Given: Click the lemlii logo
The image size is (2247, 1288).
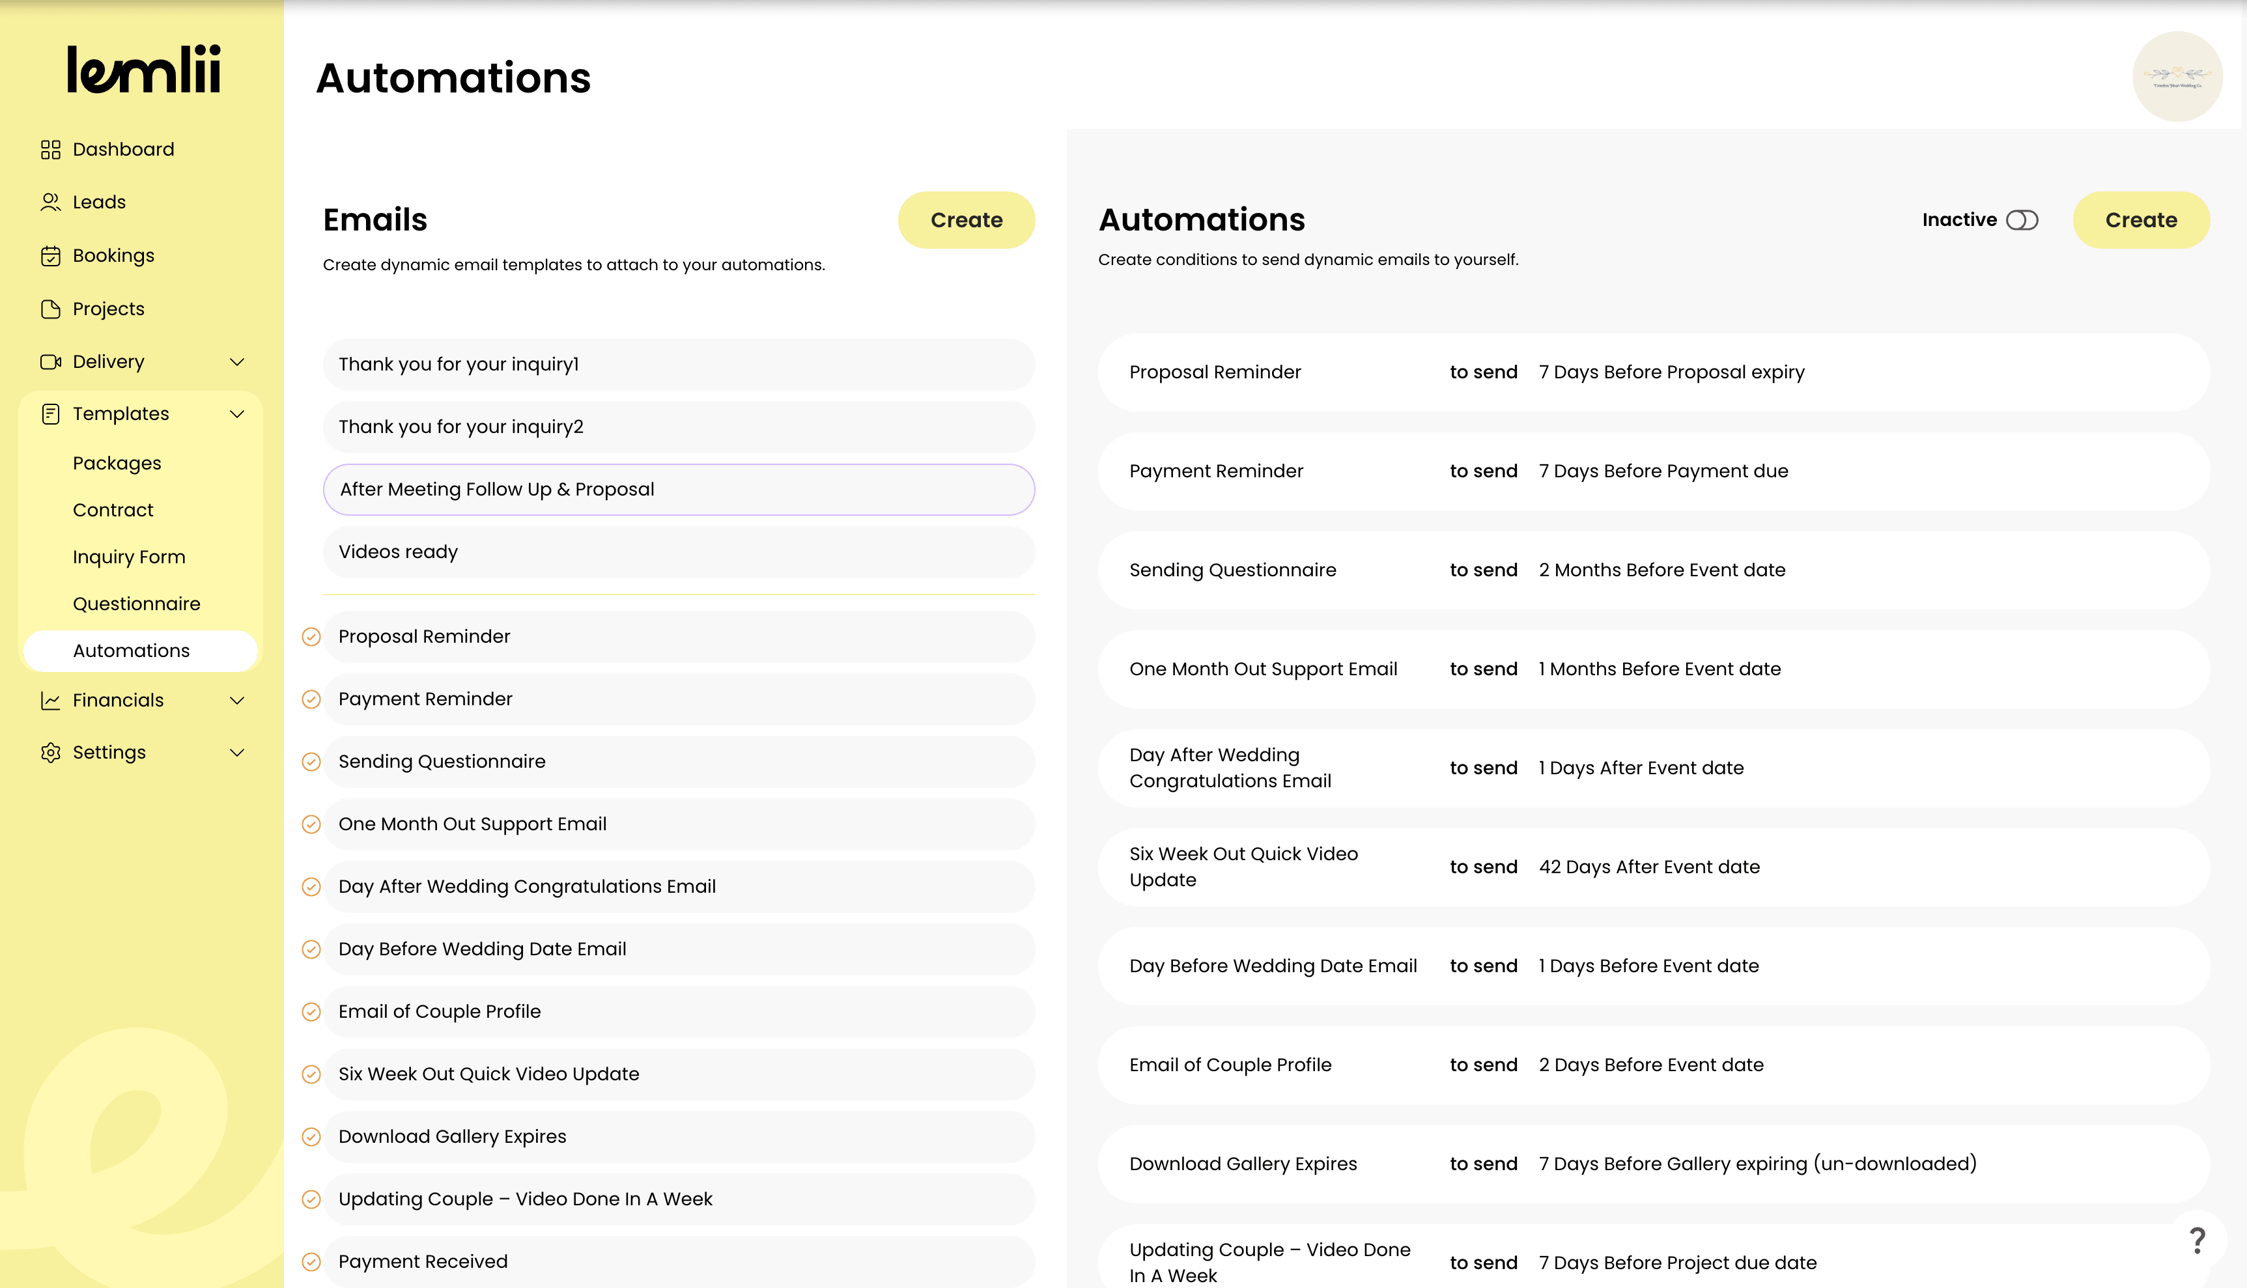Looking at the screenshot, I should click(x=144, y=69).
